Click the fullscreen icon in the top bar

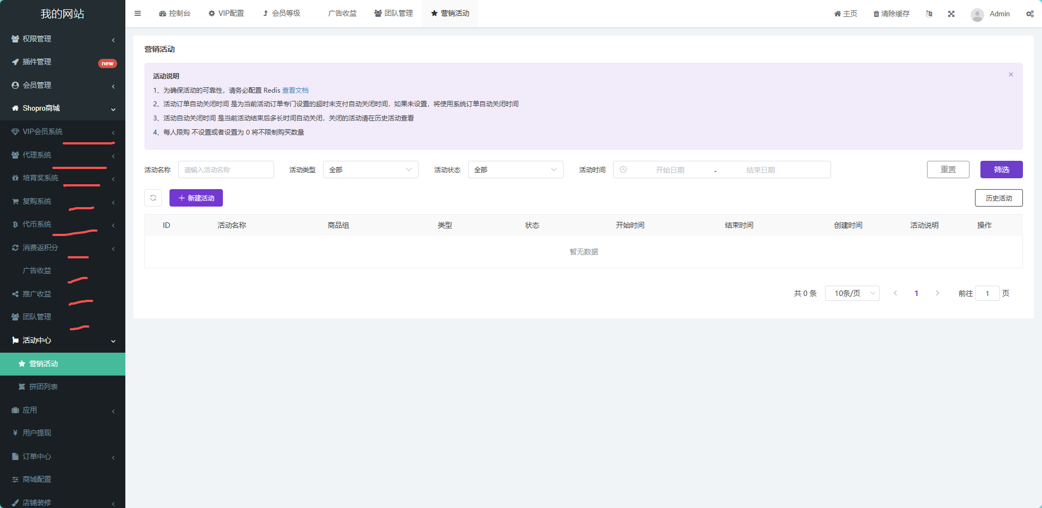951,14
